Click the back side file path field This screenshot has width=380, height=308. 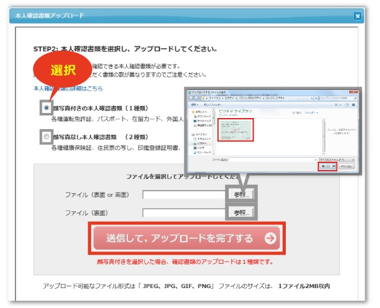[x=184, y=213]
